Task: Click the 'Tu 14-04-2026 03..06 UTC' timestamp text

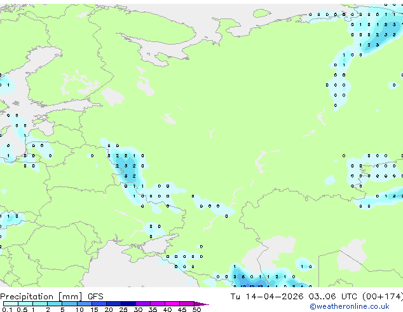Action: (294, 297)
